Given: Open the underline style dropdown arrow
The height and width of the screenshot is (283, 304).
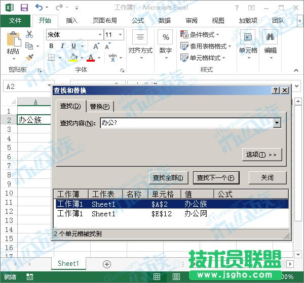Looking at the screenshot, I should [x=83, y=46].
